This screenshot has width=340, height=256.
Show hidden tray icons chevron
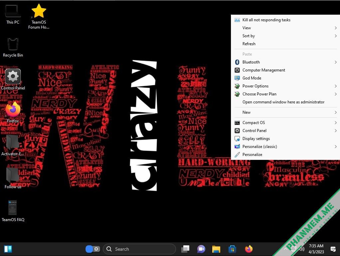[x=285, y=249]
